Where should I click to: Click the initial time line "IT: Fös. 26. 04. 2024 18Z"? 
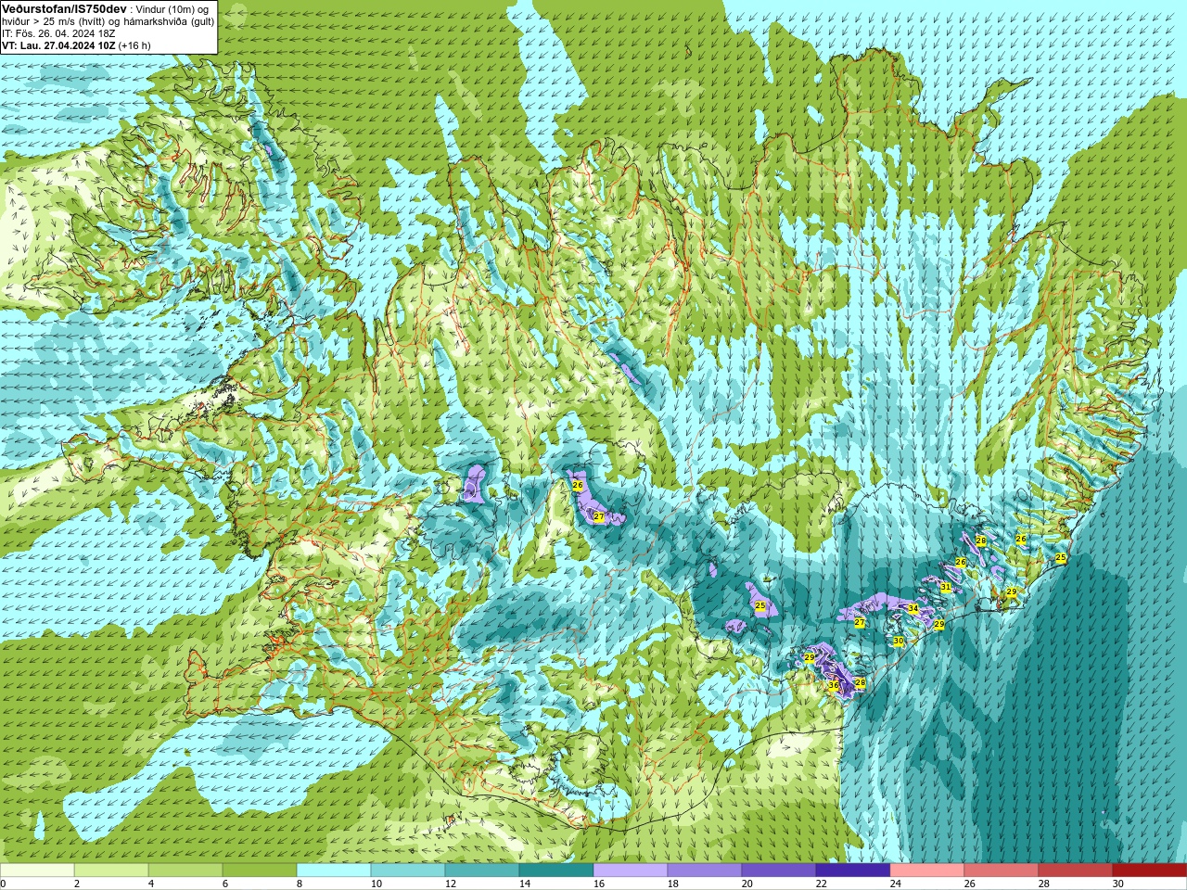(58, 33)
